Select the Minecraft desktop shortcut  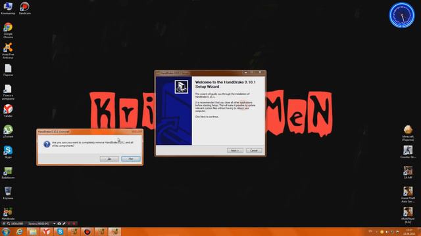coord(408,133)
